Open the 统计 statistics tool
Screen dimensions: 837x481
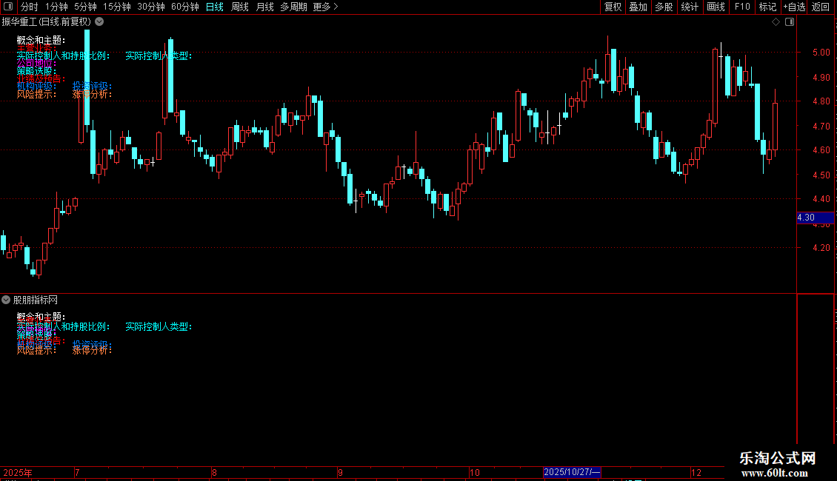tap(689, 7)
